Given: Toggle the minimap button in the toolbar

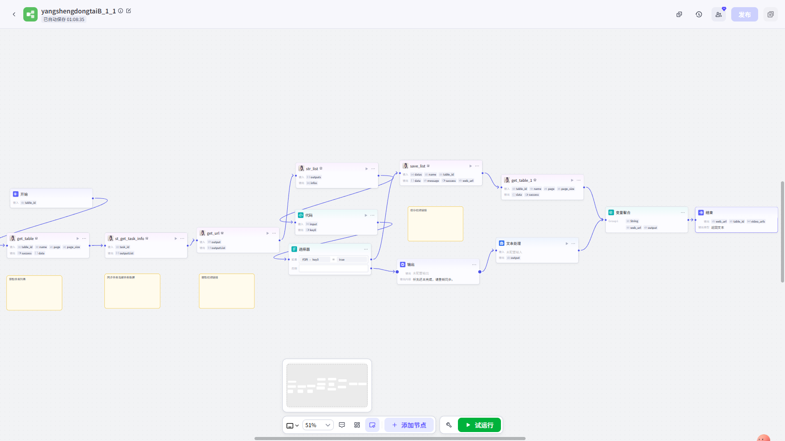Looking at the screenshot, I should [x=372, y=425].
